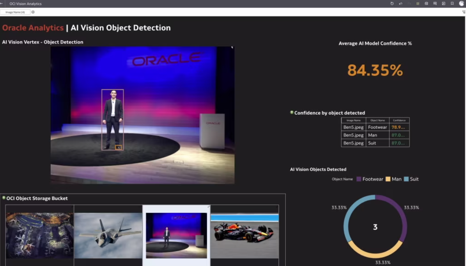The image size is (466, 266).
Task: Click the OCI Vision Analytics workbook title
Action: 26,3
